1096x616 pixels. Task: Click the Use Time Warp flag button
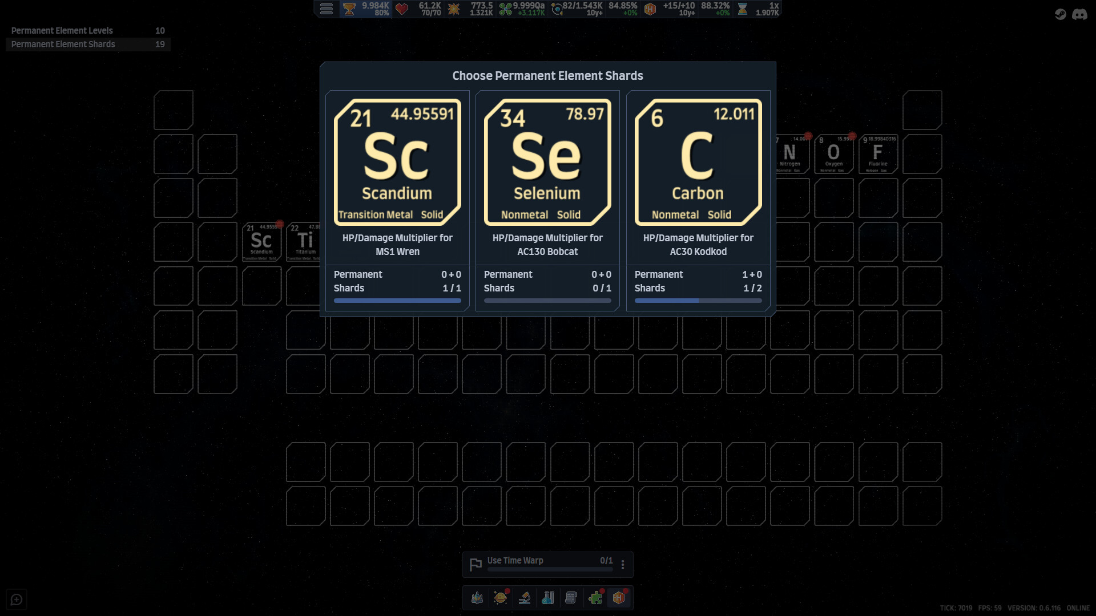coord(476,564)
